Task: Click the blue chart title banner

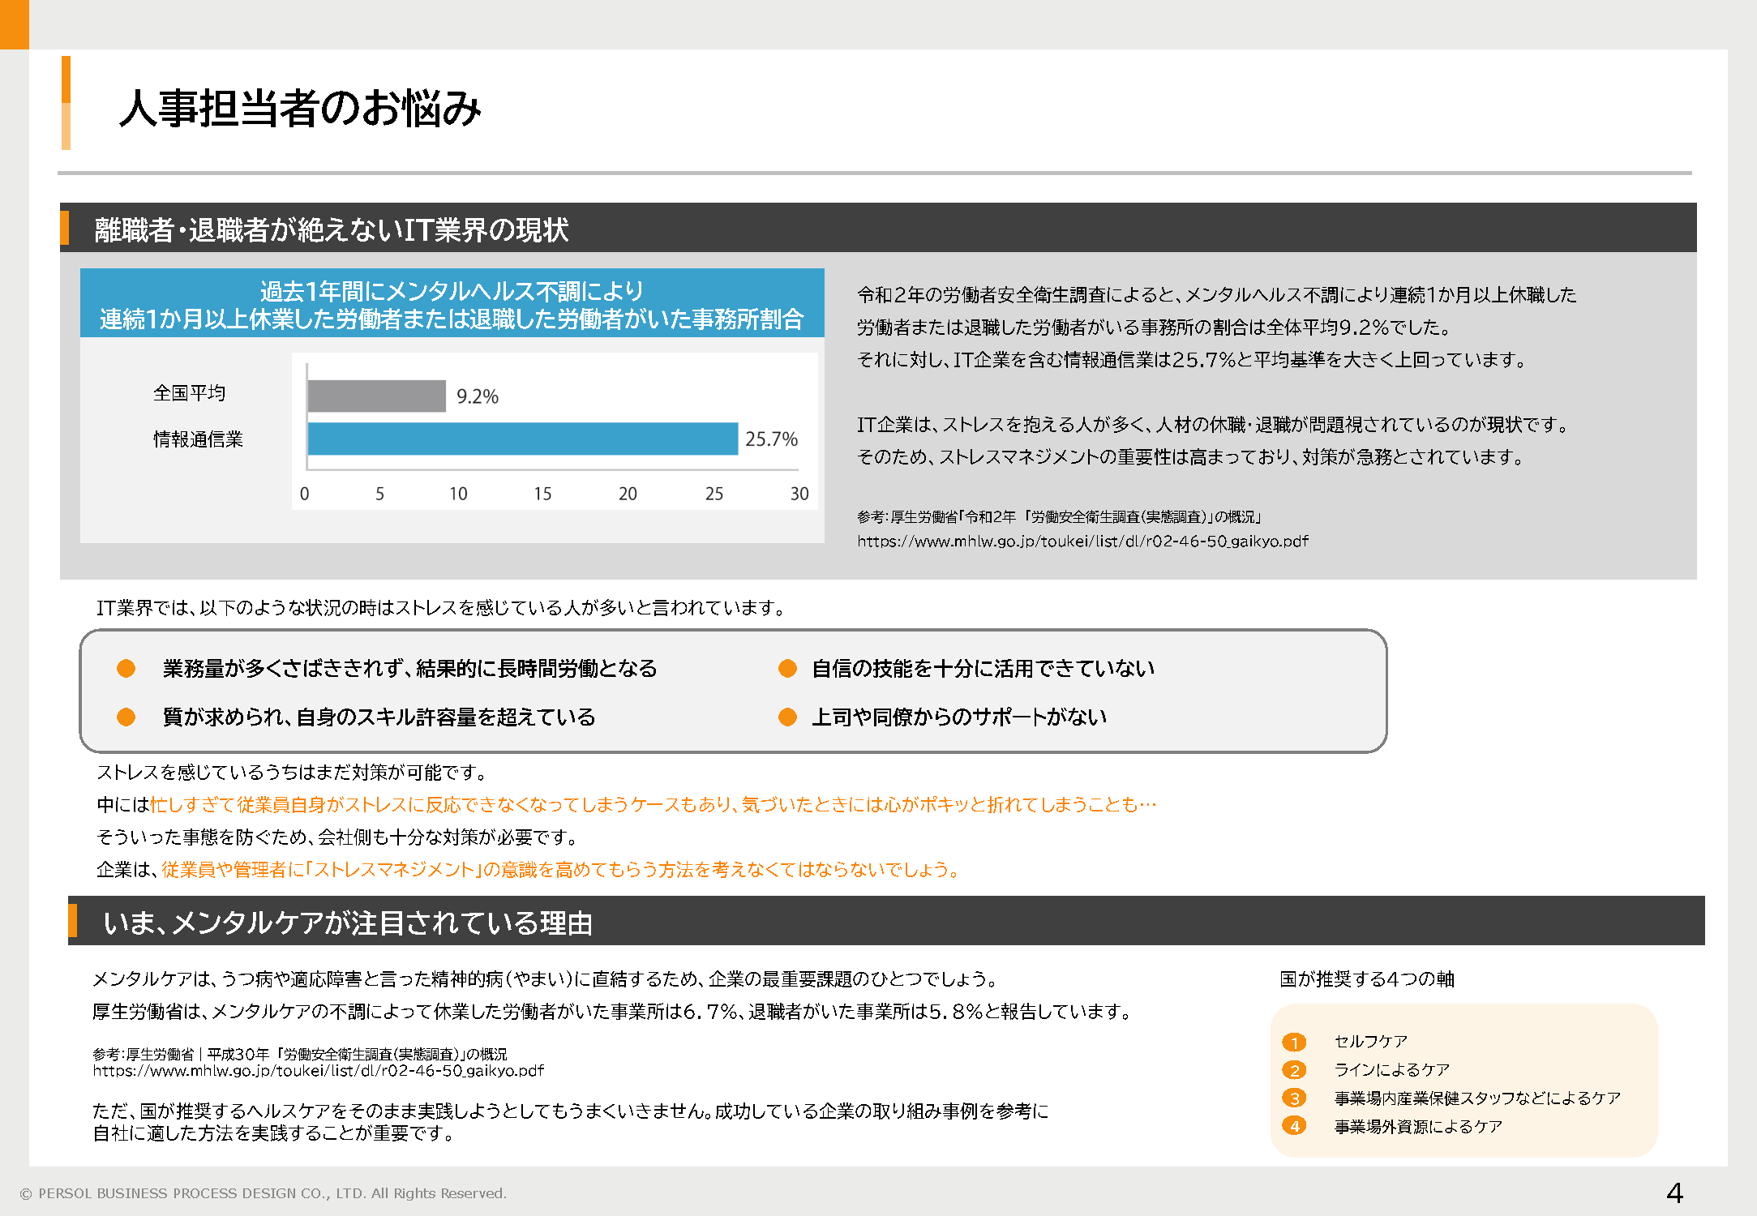Action: [x=452, y=304]
